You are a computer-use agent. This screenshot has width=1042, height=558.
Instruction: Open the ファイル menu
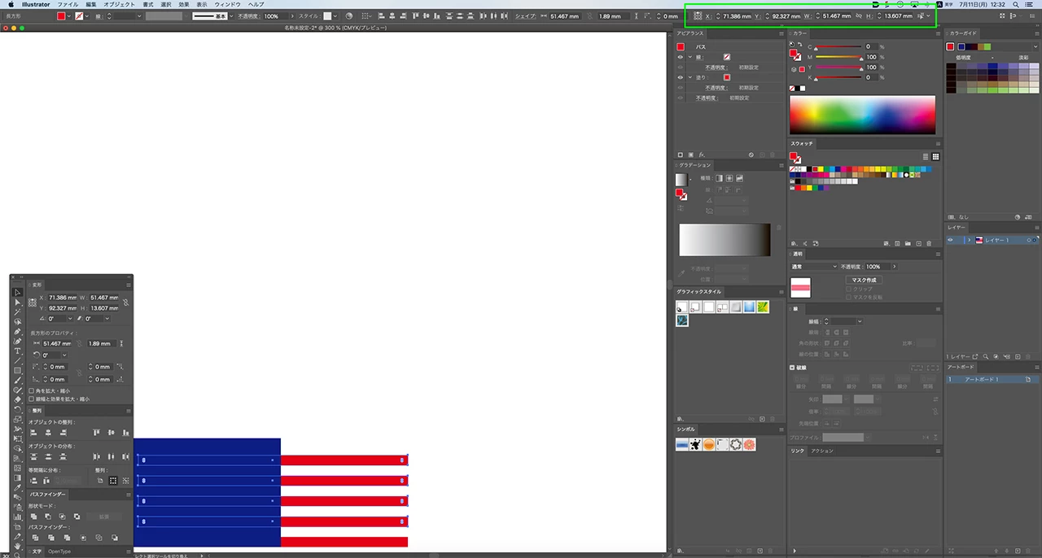click(68, 4)
